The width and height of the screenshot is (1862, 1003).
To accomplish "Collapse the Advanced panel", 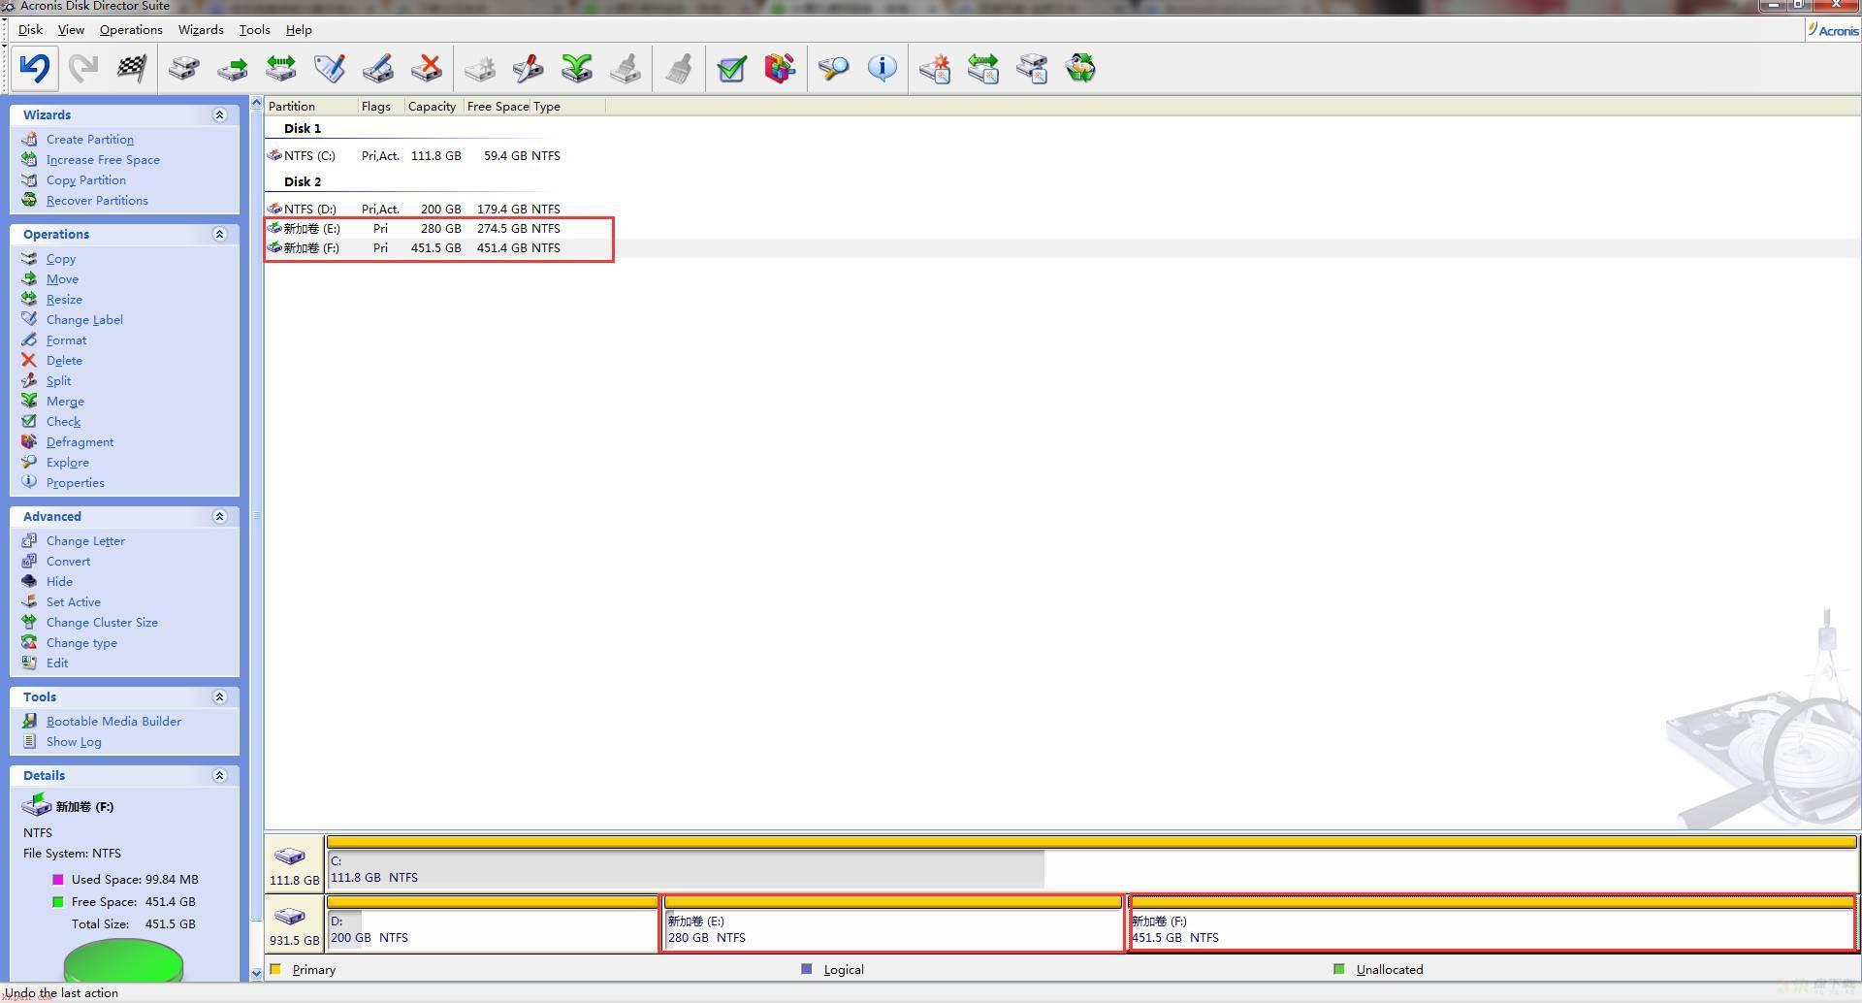I will pos(219,516).
